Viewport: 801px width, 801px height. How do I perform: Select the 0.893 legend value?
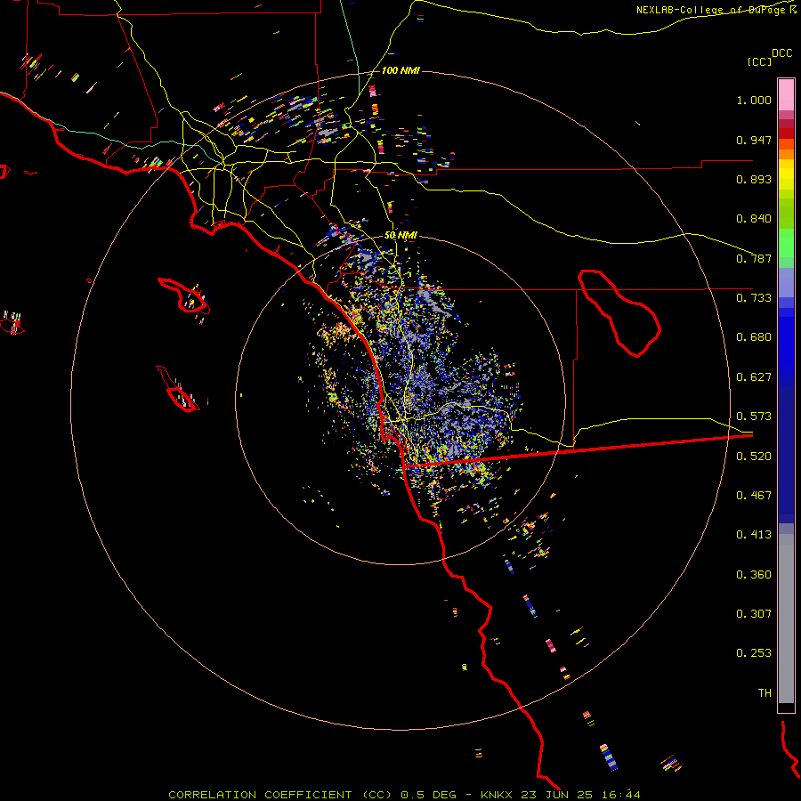click(x=754, y=179)
